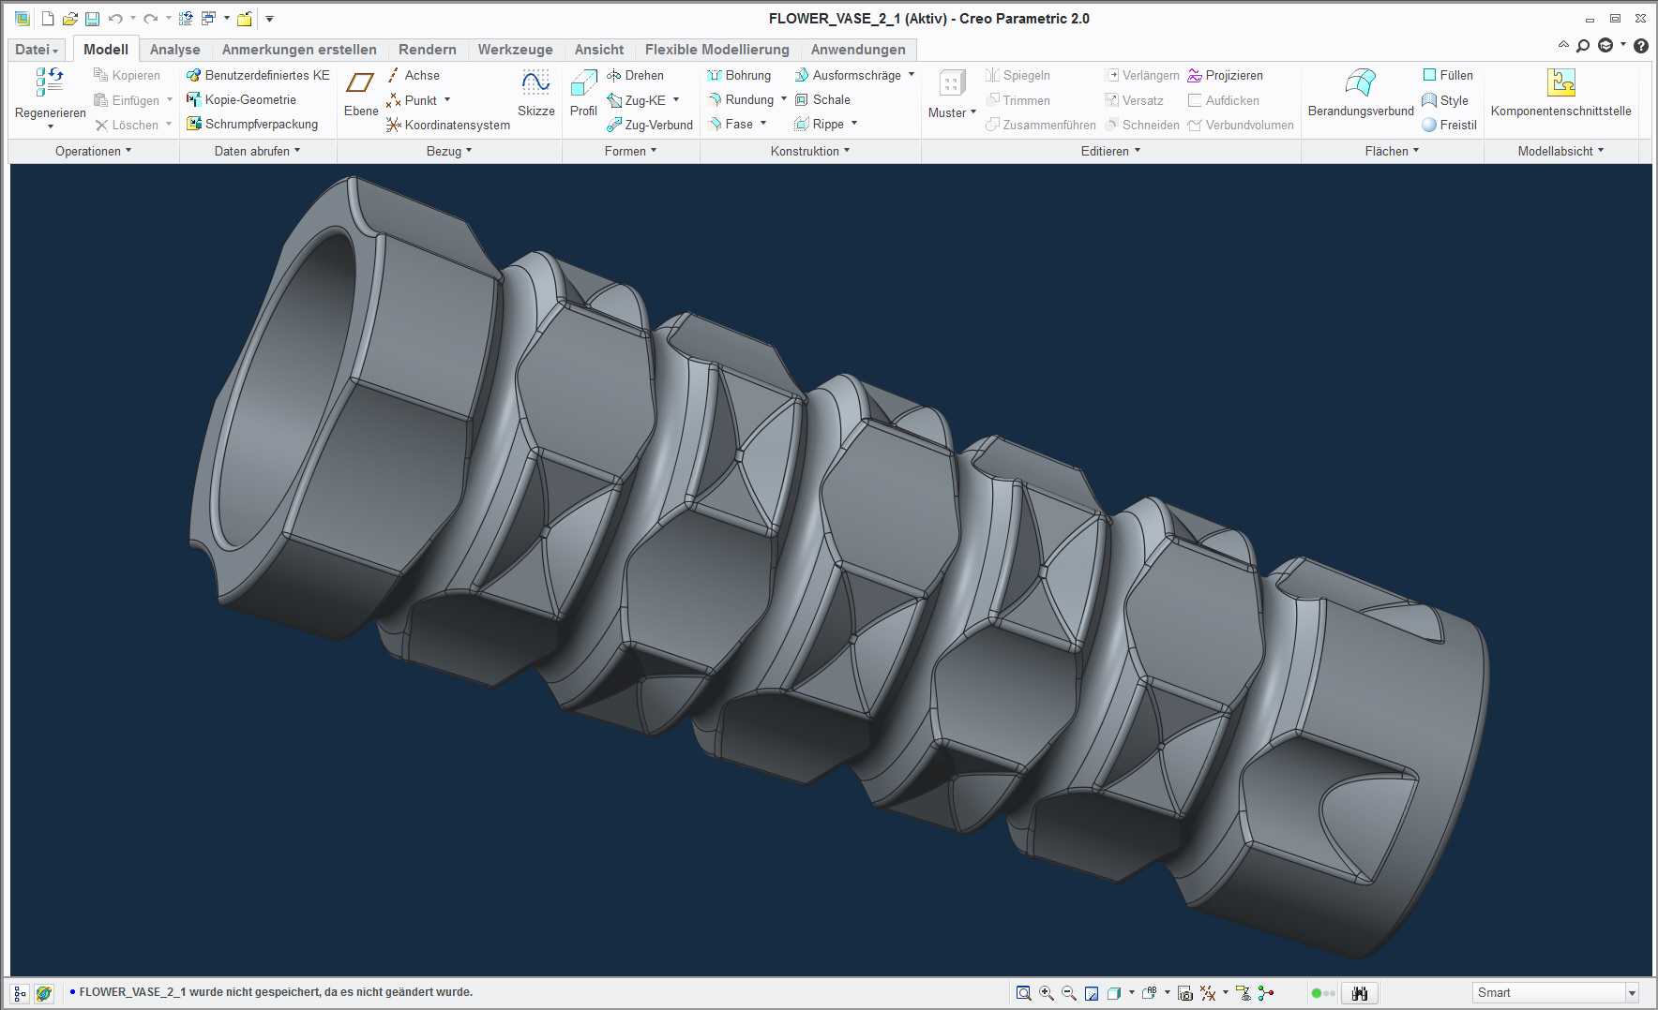Screen dimensions: 1658x1010
Task: Expand the Formen group
Action: click(x=630, y=151)
